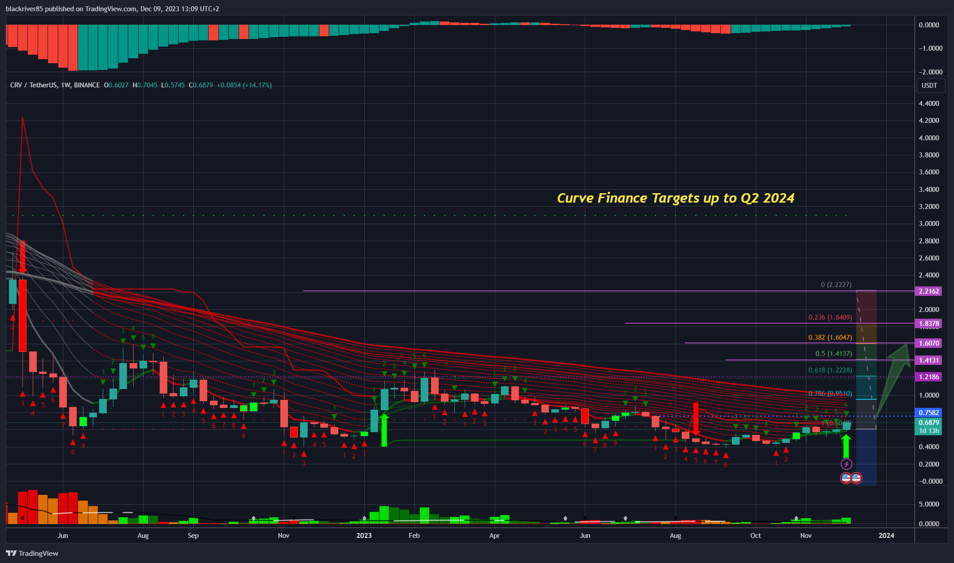Click the 2.0000 price scale value
Viewport: 954px width, 563px height.
pyautogui.click(x=929, y=310)
